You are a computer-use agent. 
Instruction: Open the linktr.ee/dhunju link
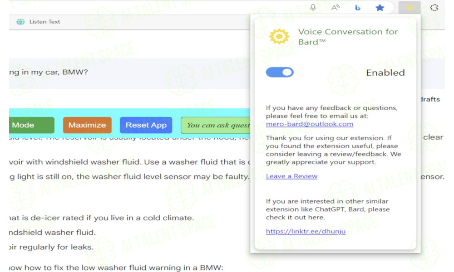pyautogui.click(x=306, y=231)
